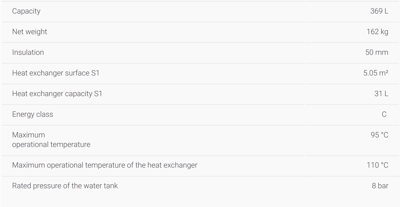Click the Energy class label

pyautogui.click(x=33, y=114)
